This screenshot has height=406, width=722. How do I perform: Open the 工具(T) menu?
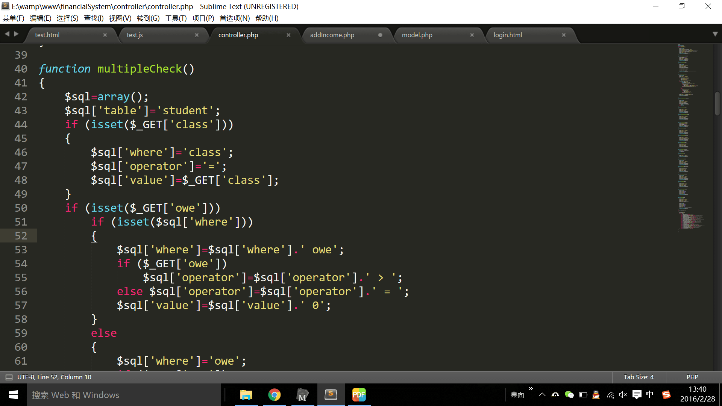[176, 18]
